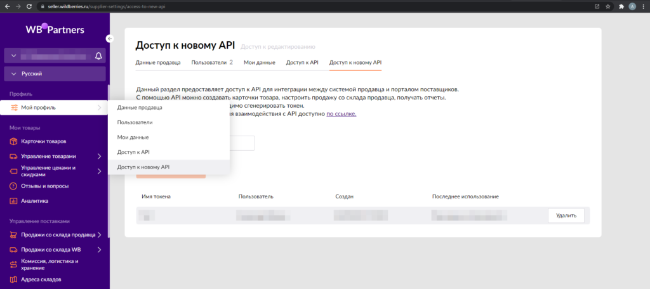Open Chrome three-dot menu
650x289 pixels.
(x=643, y=6)
